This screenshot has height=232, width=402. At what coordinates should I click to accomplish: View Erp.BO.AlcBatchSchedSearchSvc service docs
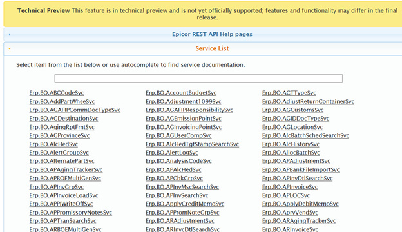(x=305, y=135)
